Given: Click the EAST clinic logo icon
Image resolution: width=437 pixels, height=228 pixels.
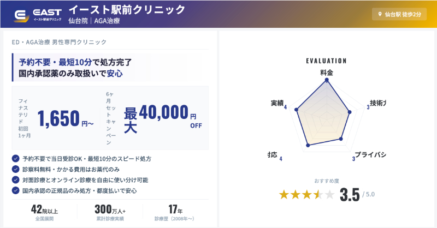Looking at the screenshot, I should [x=21, y=15].
